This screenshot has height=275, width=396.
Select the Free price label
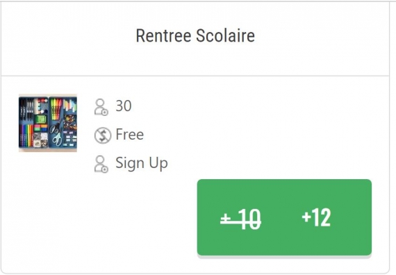coord(129,134)
